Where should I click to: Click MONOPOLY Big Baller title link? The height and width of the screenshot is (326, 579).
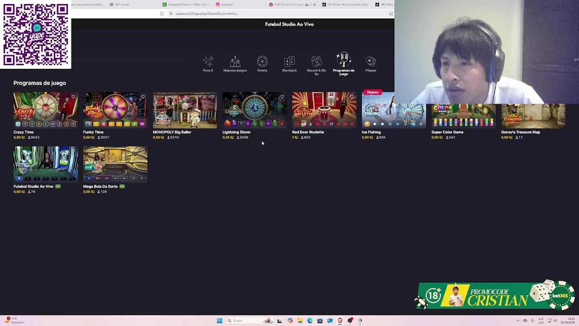(172, 132)
